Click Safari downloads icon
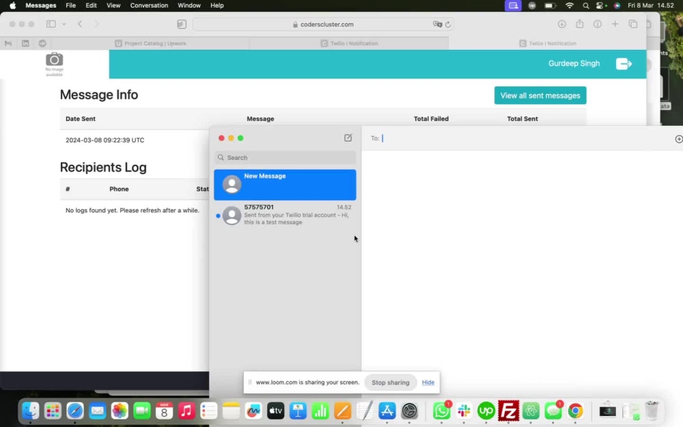Viewport: 683px width, 427px height. (562, 25)
